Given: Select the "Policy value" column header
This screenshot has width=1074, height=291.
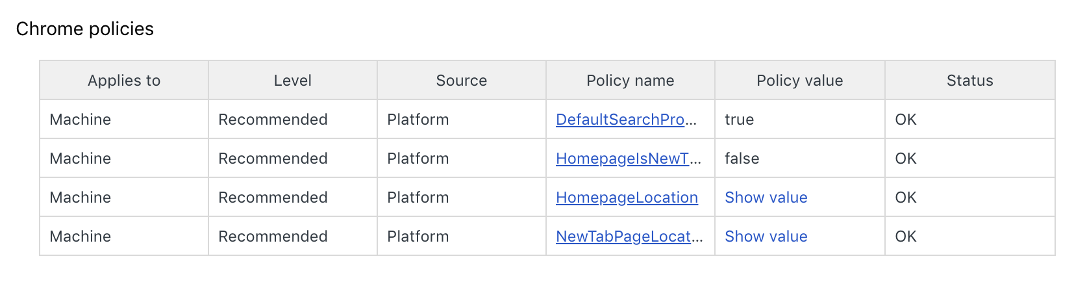Looking at the screenshot, I should click(x=799, y=81).
